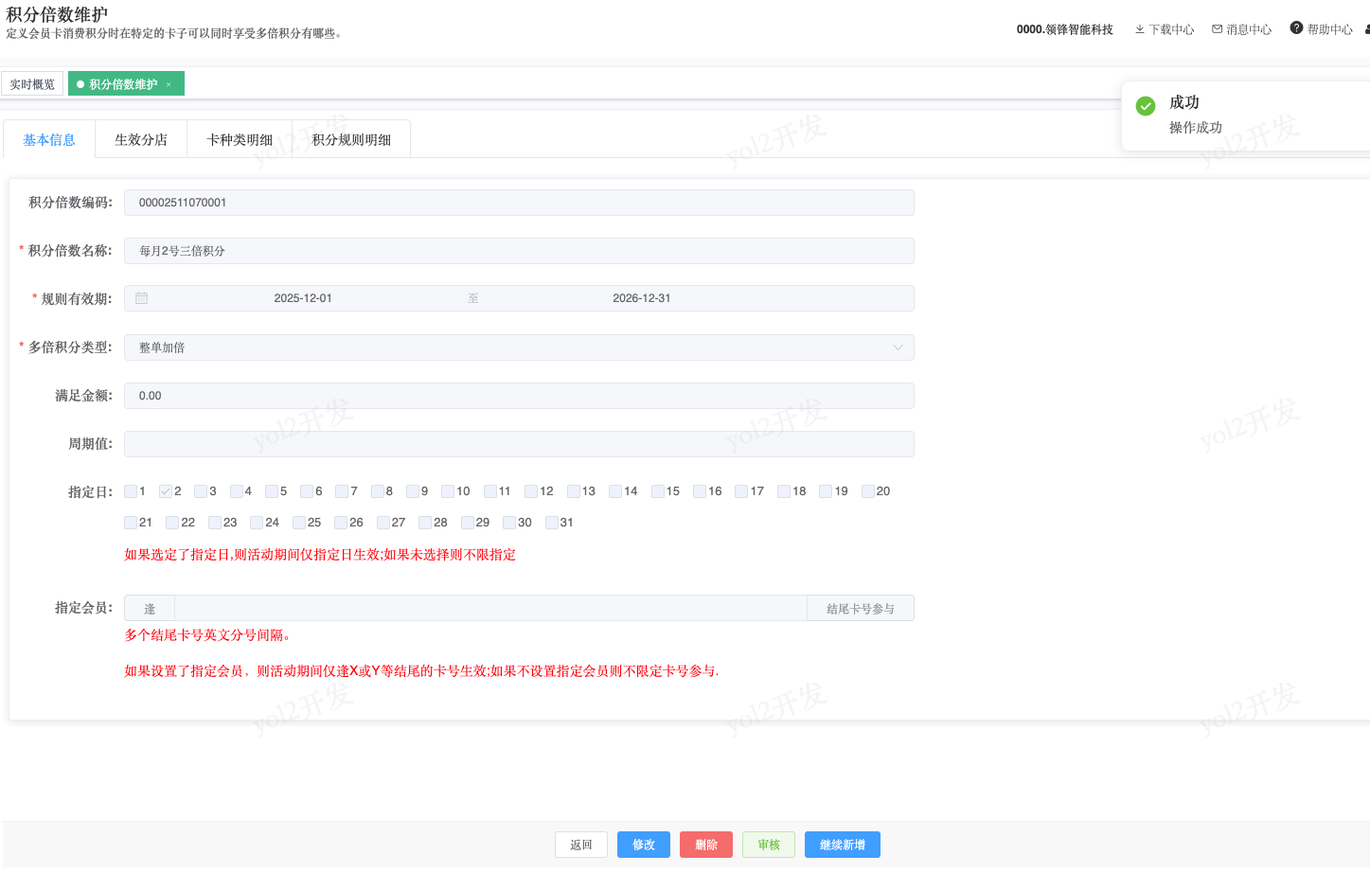
Task: Enable the day 5 checkbox
Action: pyautogui.click(x=272, y=491)
